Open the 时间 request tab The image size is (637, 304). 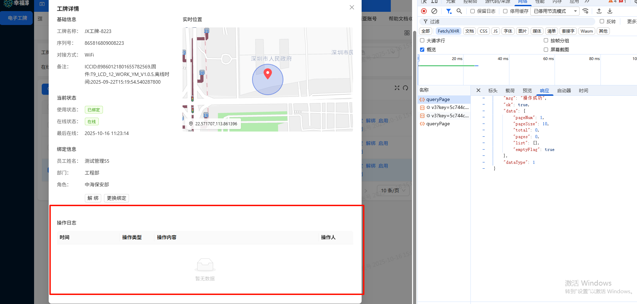click(x=583, y=91)
